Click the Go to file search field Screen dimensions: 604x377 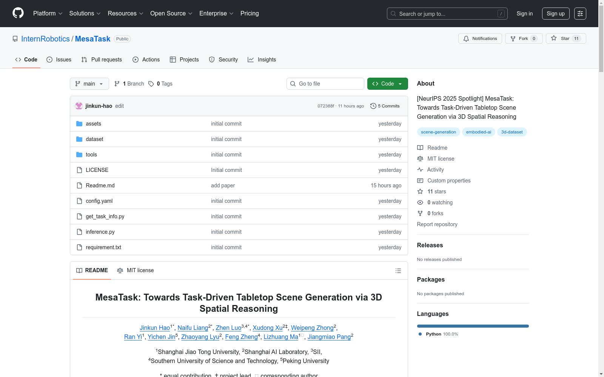(x=325, y=84)
